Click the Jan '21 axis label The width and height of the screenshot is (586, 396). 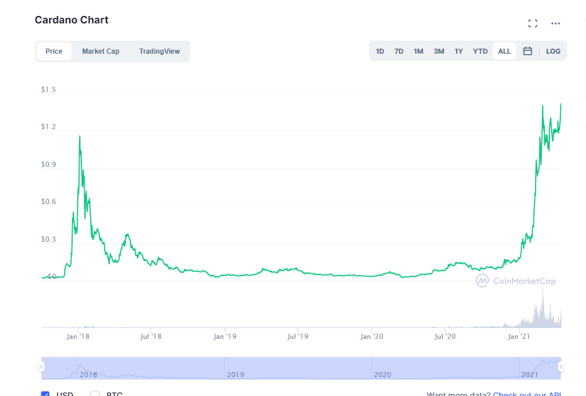pyautogui.click(x=518, y=337)
